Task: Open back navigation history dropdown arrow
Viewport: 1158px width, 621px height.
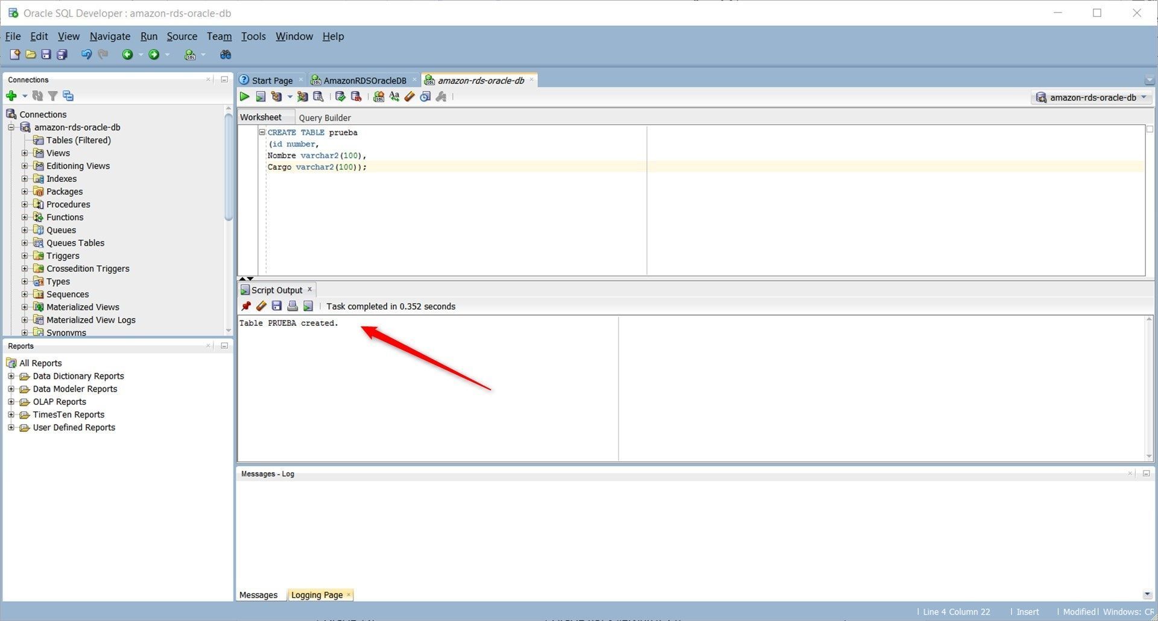Action: [x=141, y=55]
